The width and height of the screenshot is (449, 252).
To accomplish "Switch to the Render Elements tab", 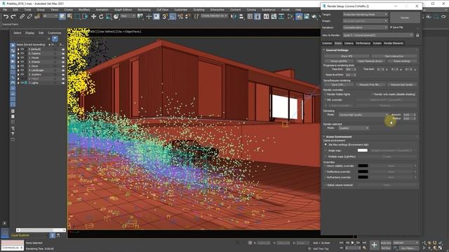I will coord(394,43).
